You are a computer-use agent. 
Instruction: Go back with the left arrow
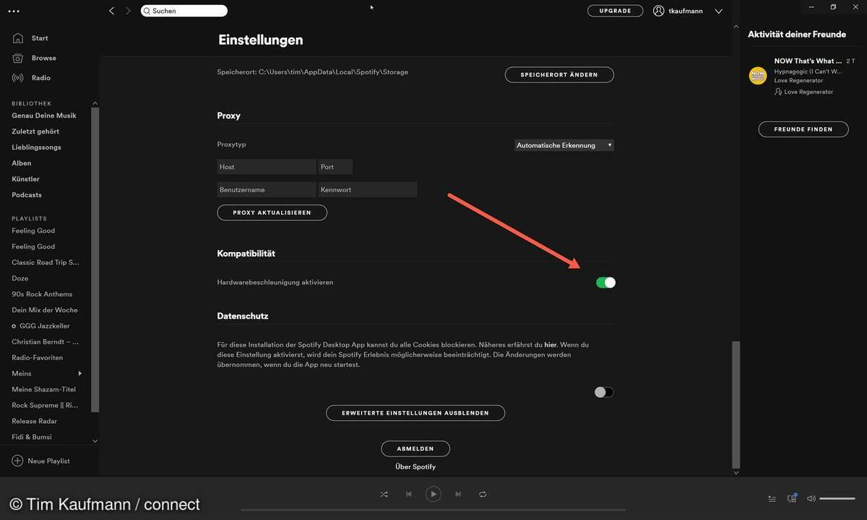coord(111,11)
